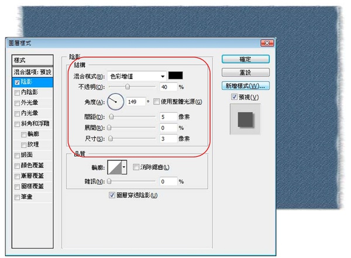The width and height of the screenshot is (351, 258).
Task: Click the 尺寸 size field showing 3
Action: coord(168,139)
